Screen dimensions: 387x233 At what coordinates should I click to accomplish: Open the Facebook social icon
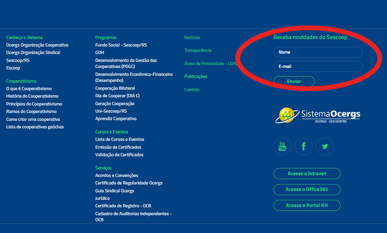(304, 147)
